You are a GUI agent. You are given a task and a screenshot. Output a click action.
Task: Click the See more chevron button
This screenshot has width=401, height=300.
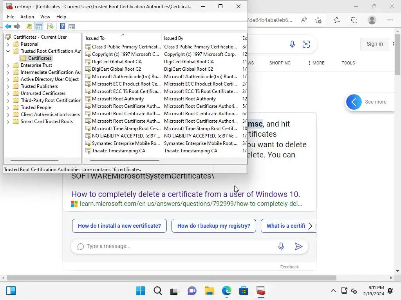coord(354,102)
